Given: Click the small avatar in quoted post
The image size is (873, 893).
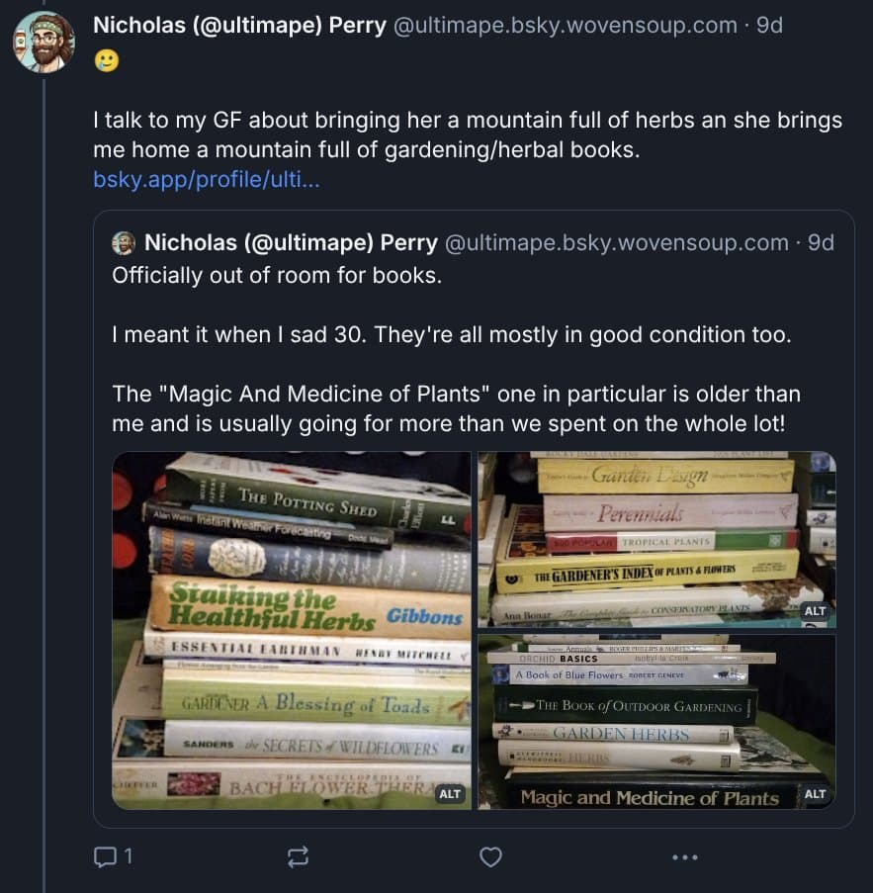Looking at the screenshot, I should pos(125,242).
